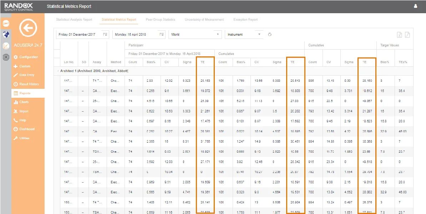Open the Reports menu item
Image resolution: width=426 pixels, height=214 pixels.
point(28,93)
